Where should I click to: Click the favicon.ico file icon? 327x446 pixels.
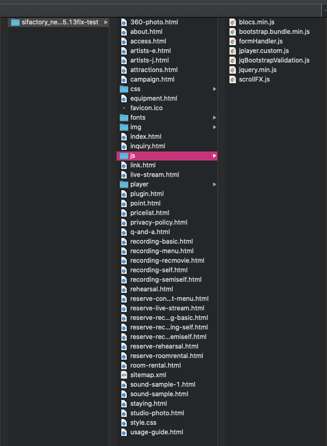point(124,108)
